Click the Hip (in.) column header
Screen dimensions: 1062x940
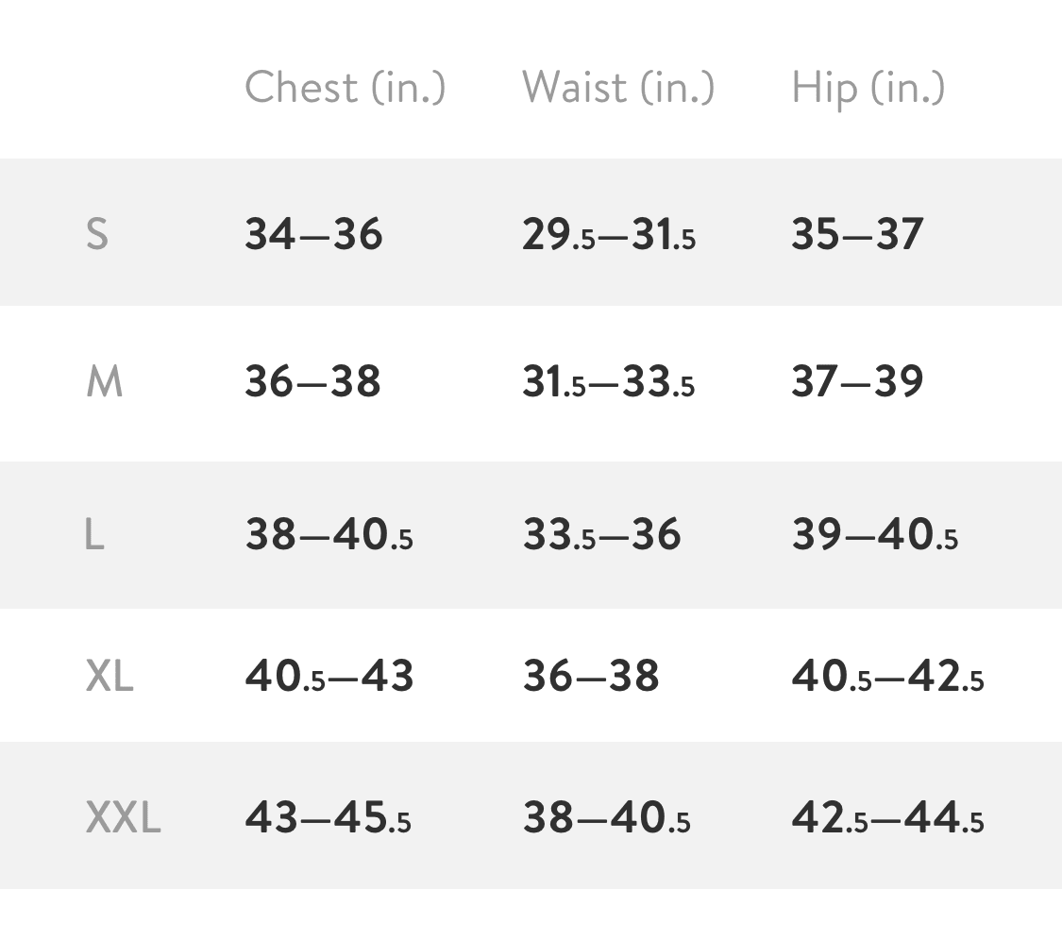tap(868, 88)
